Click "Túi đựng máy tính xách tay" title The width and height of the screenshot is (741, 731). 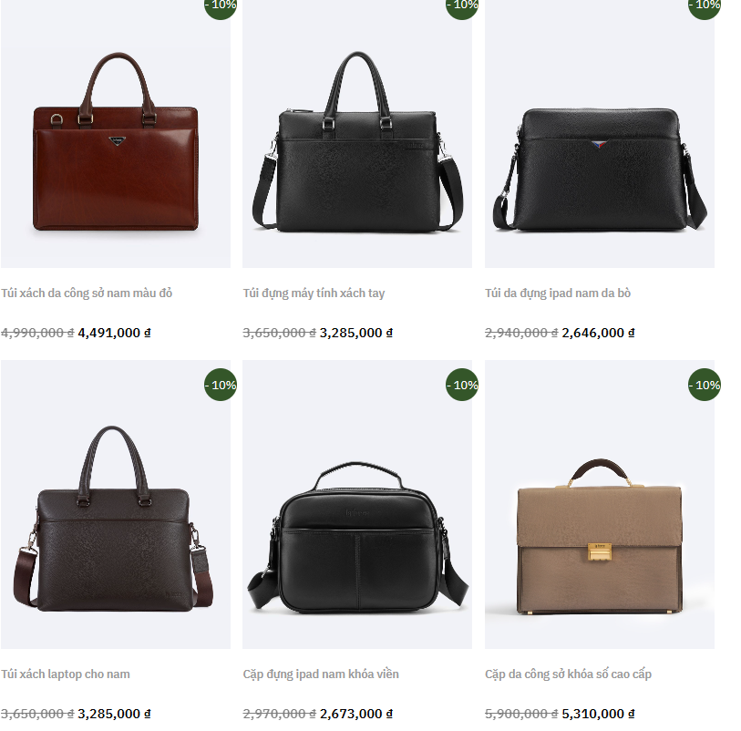314,293
